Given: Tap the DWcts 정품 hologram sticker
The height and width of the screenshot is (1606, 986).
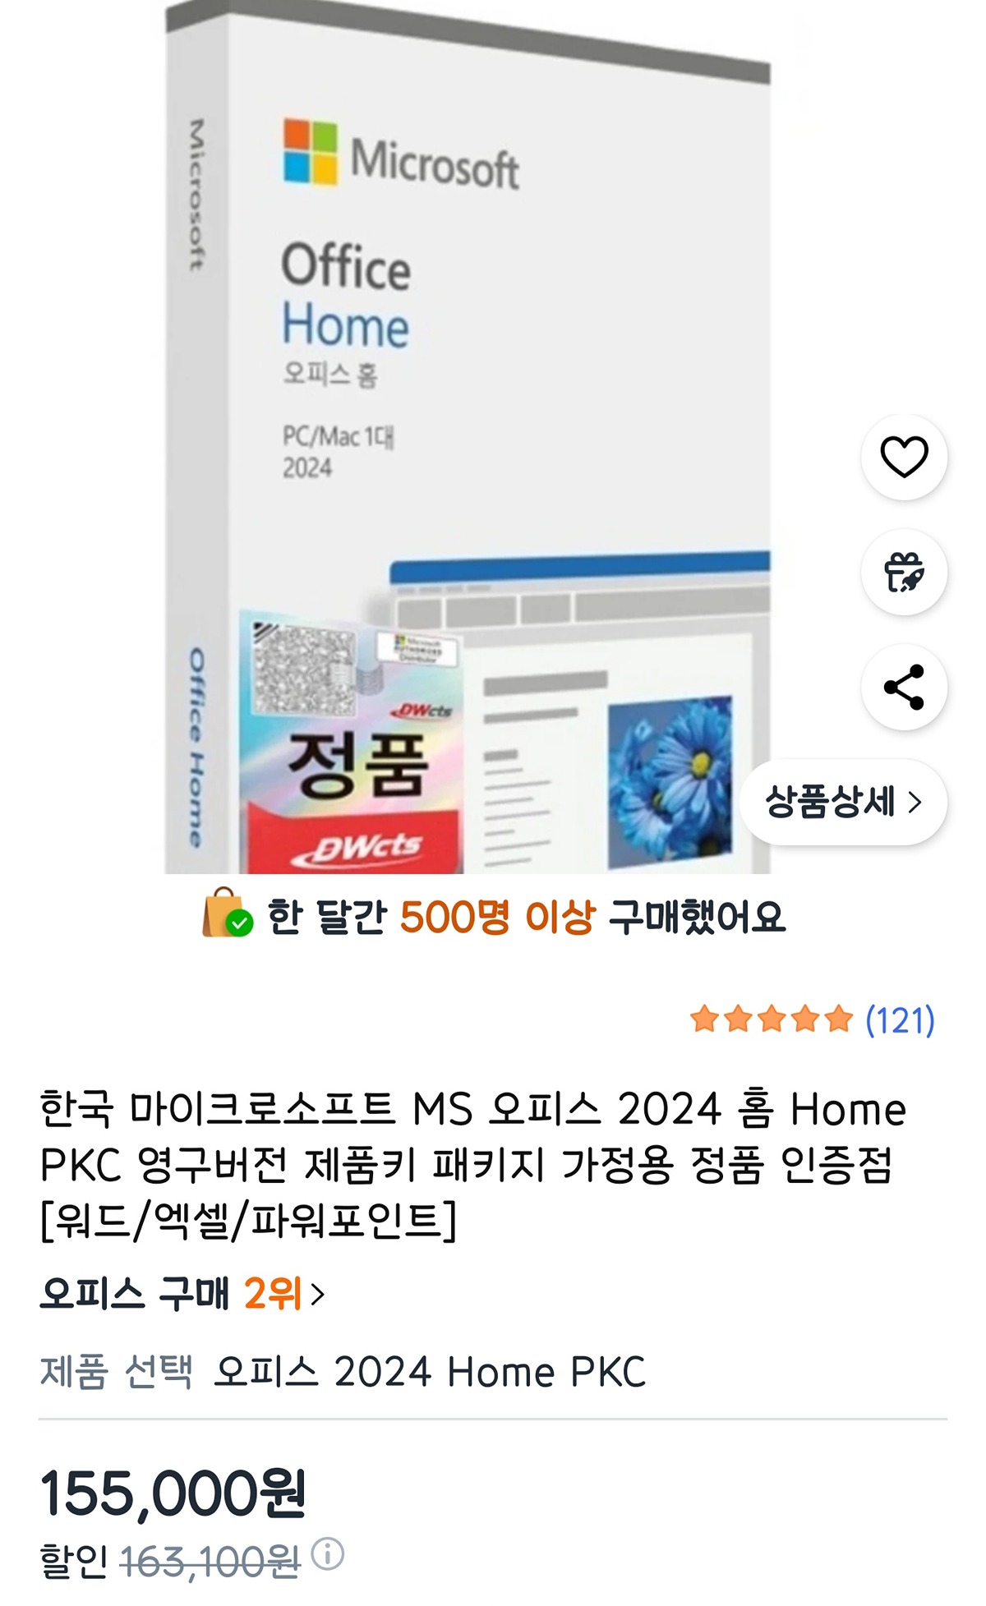Looking at the screenshot, I should 352,741.
